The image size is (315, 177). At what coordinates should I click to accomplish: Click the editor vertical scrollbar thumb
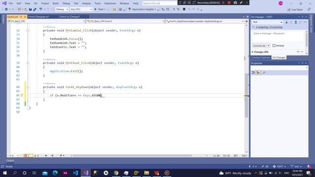click(246, 95)
